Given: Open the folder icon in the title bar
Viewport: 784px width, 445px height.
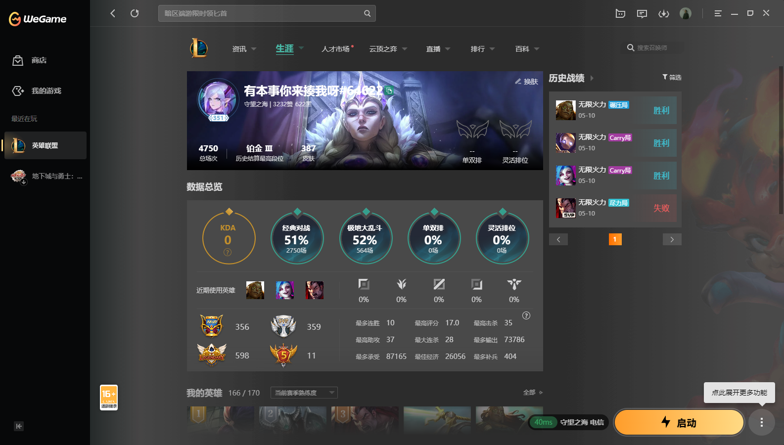Looking at the screenshot, I should pyautogui.click(x=620, y=13).
